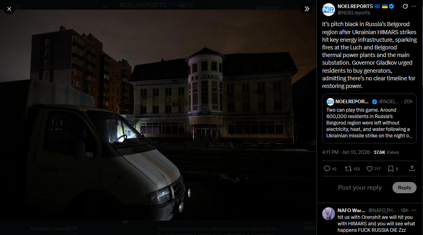423x235 pixels.
Task: Click the share icon for the post
Action: 412,169
